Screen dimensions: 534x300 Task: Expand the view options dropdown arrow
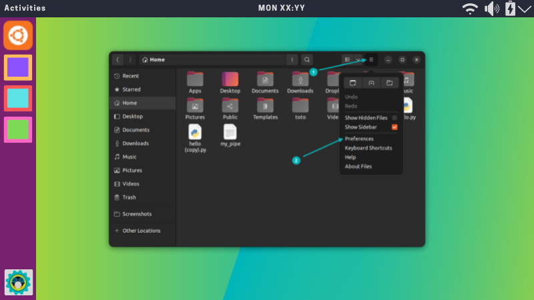[x=358, y=59]
